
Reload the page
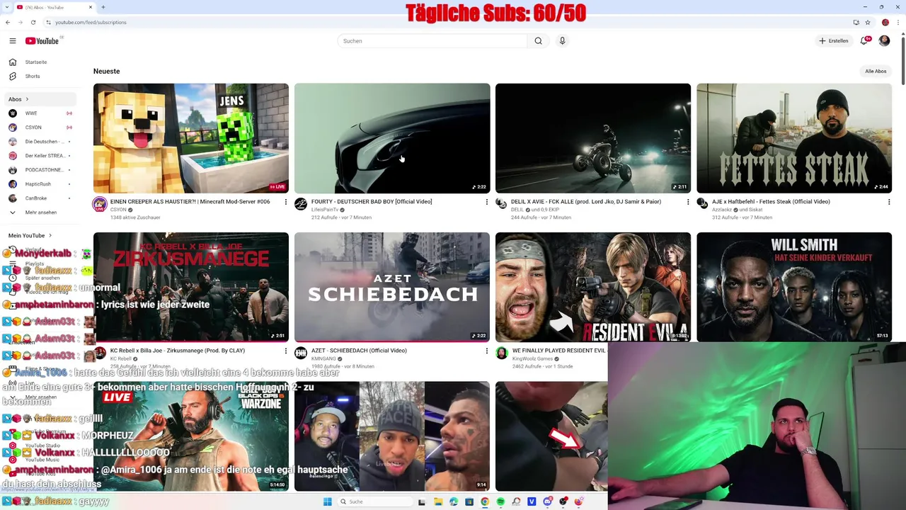[x=33, y=22]
